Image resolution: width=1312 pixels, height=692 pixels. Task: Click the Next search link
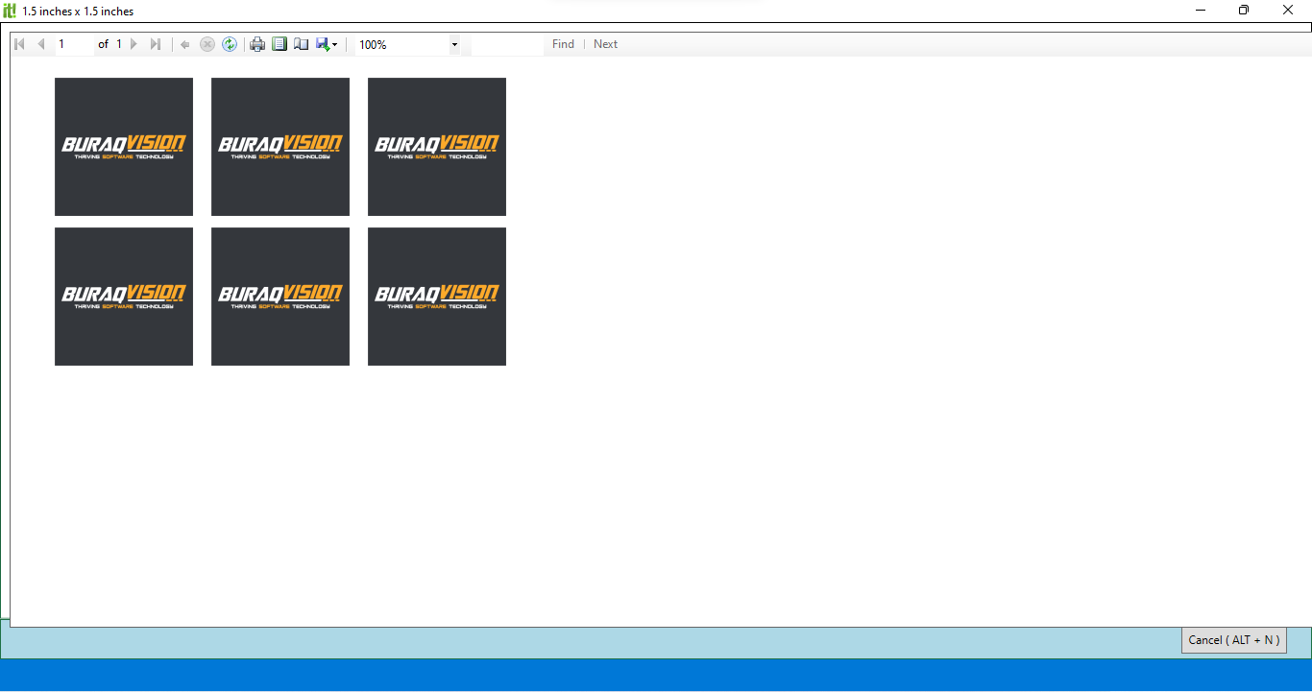point(605,44)
